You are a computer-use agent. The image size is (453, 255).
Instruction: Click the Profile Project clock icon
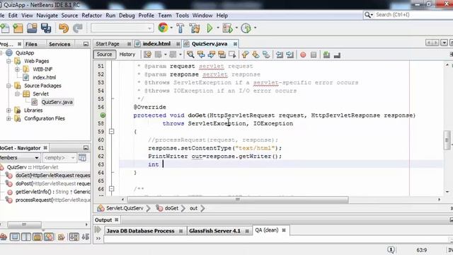coord(246,28)
